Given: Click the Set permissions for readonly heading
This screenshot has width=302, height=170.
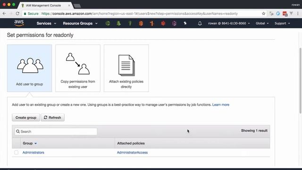Looking at the screenshot, I should coord(40,35).
